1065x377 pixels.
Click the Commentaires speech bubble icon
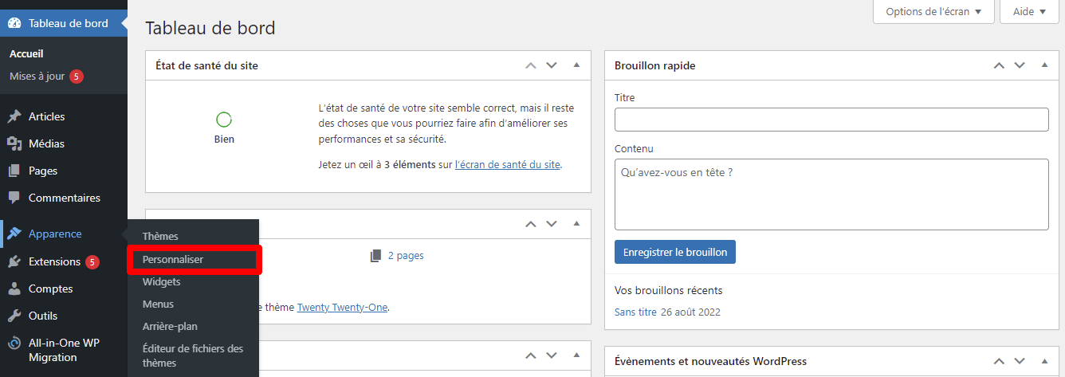point(14,198)
